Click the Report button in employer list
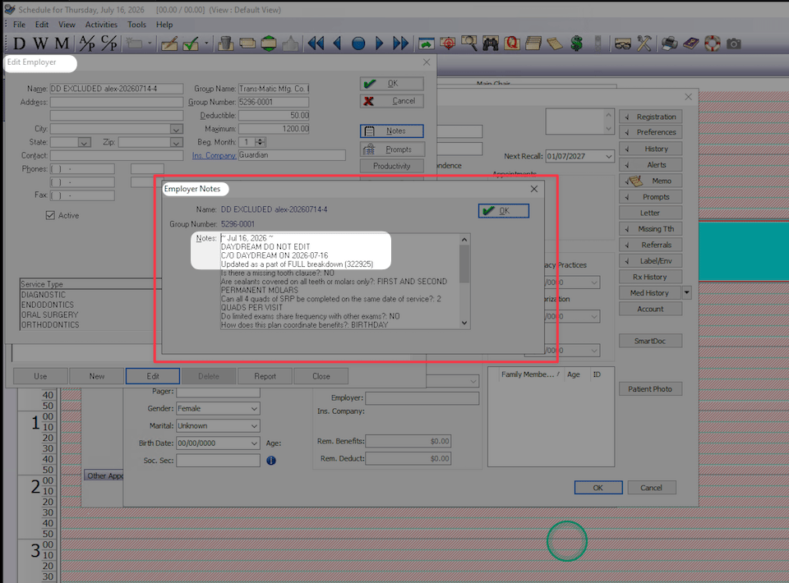Image resolution: width=789 pixels, height=583 pixels. (265, 376)
